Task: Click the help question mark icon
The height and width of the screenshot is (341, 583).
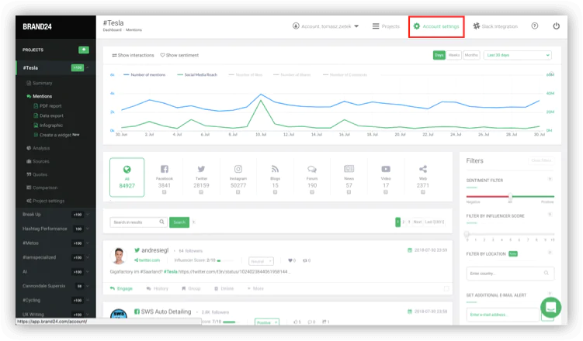Action: tap(535, 26)
